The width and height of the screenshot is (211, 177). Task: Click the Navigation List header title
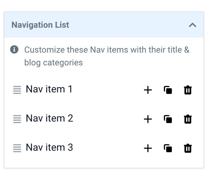40,25
